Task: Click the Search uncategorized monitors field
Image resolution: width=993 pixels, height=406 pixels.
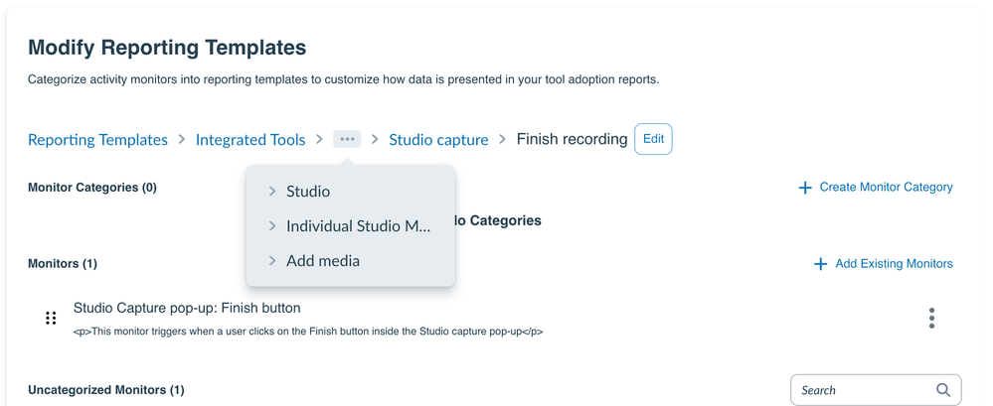Action: pyautogui.click(x=876, y=390)
